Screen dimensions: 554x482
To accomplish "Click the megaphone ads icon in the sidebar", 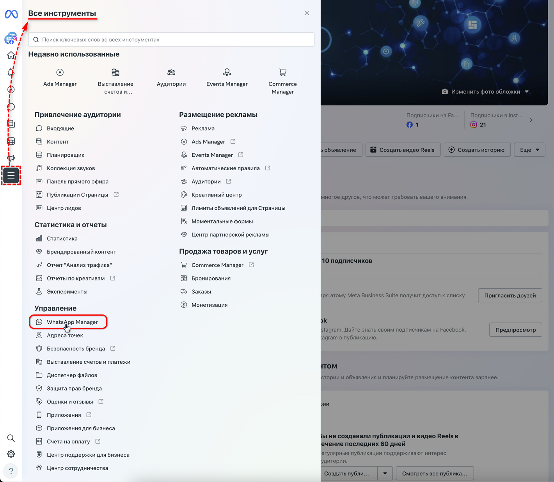I will coord(11,158).
